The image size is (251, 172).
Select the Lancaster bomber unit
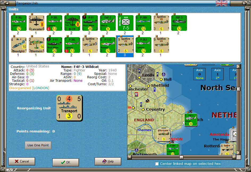click(36, 23)
